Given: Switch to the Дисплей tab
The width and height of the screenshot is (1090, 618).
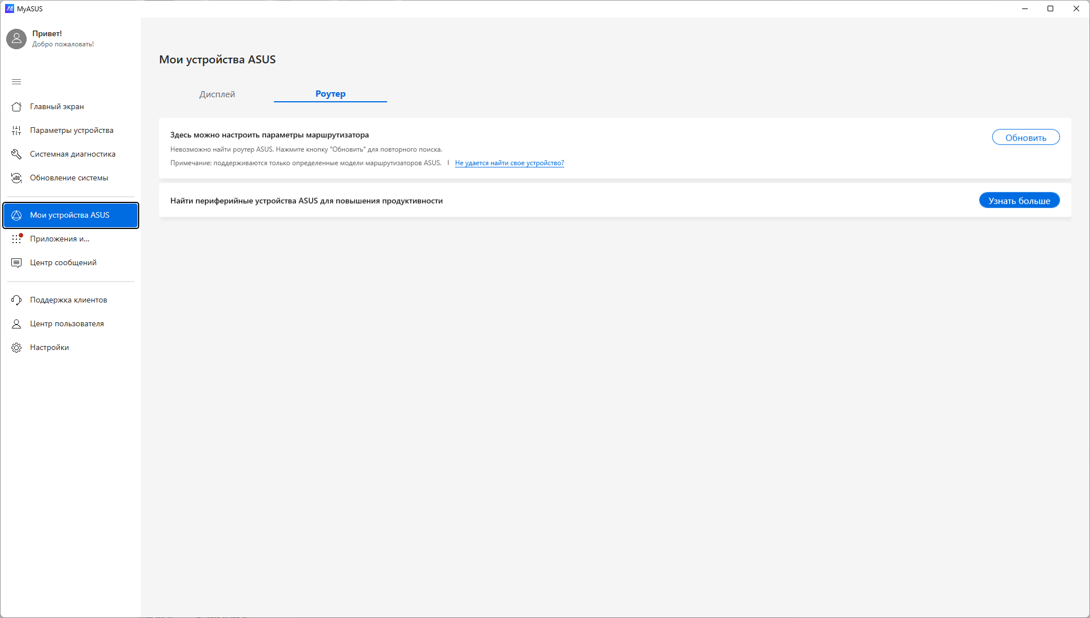Looking at the screenshot, I should [217, 94].
